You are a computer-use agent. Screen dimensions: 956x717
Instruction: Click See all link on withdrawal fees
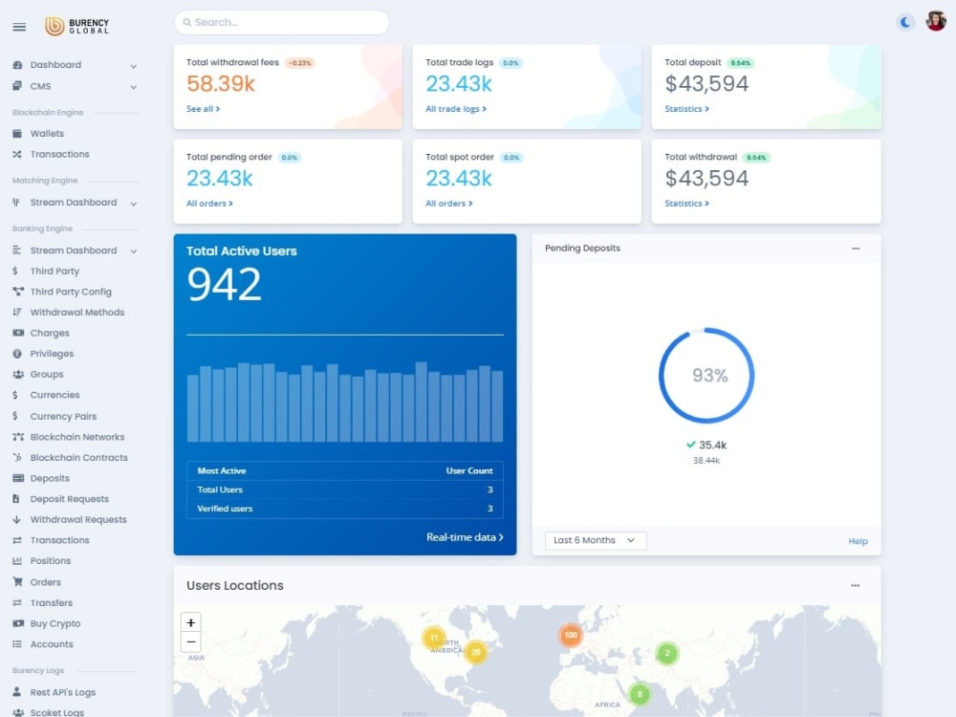tap(203, 109)
